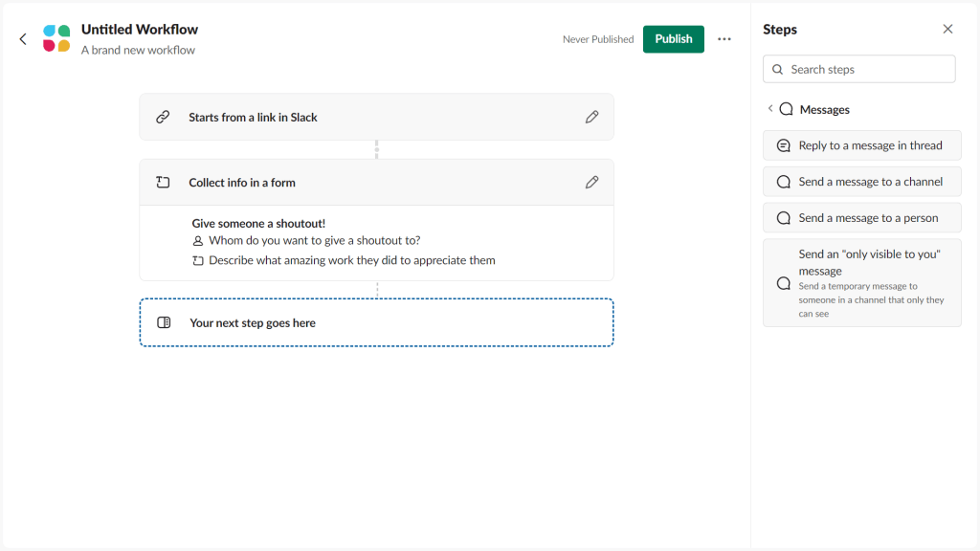This screenshot has width=980, height=551.
Task: Click the form icon on "Collect info in a form"
Action: coord(164,181)
